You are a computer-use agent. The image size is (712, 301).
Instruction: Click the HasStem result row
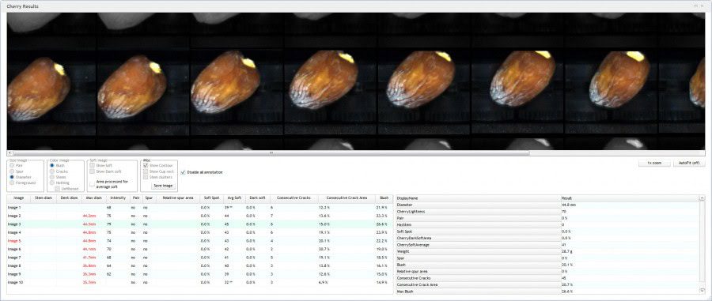tap(547, 225)
